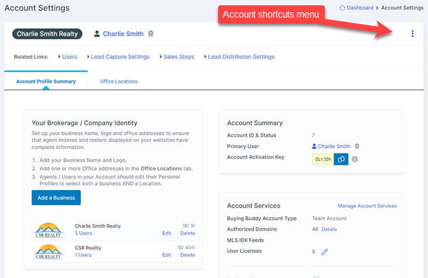Click the award badge icon beside Primary User
Image resolution: width=428 pixels, height=278 pixels.
coord(356,147)
